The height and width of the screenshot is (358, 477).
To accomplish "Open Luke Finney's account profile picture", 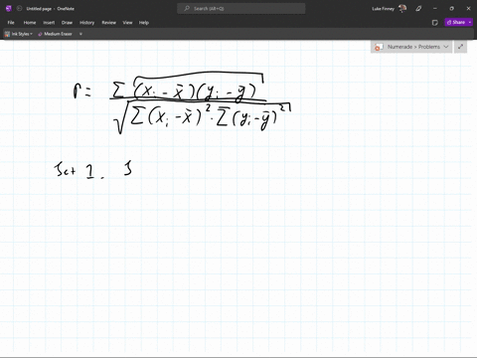I will [402, 9].
